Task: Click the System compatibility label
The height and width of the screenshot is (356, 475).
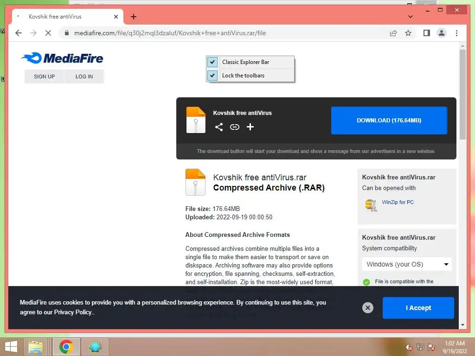Action: pyautogui.click(x=389, y=248)
